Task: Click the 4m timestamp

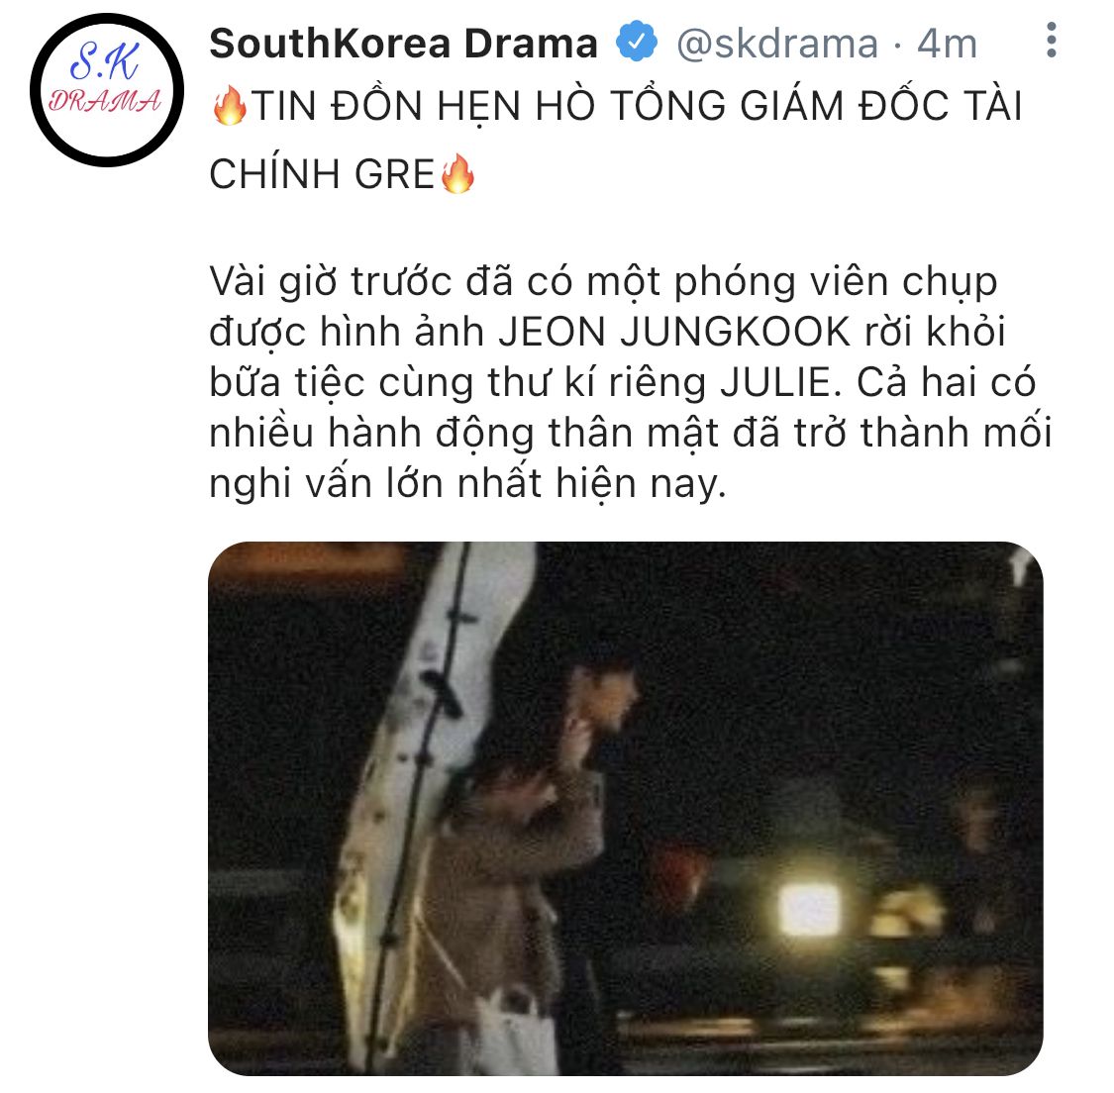Action: pos(947,44)
